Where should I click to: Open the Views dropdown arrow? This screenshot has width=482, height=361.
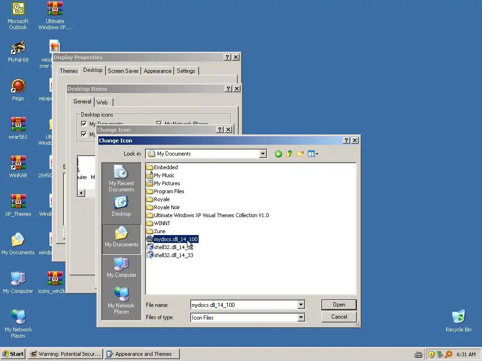click(x=317, y=154)
